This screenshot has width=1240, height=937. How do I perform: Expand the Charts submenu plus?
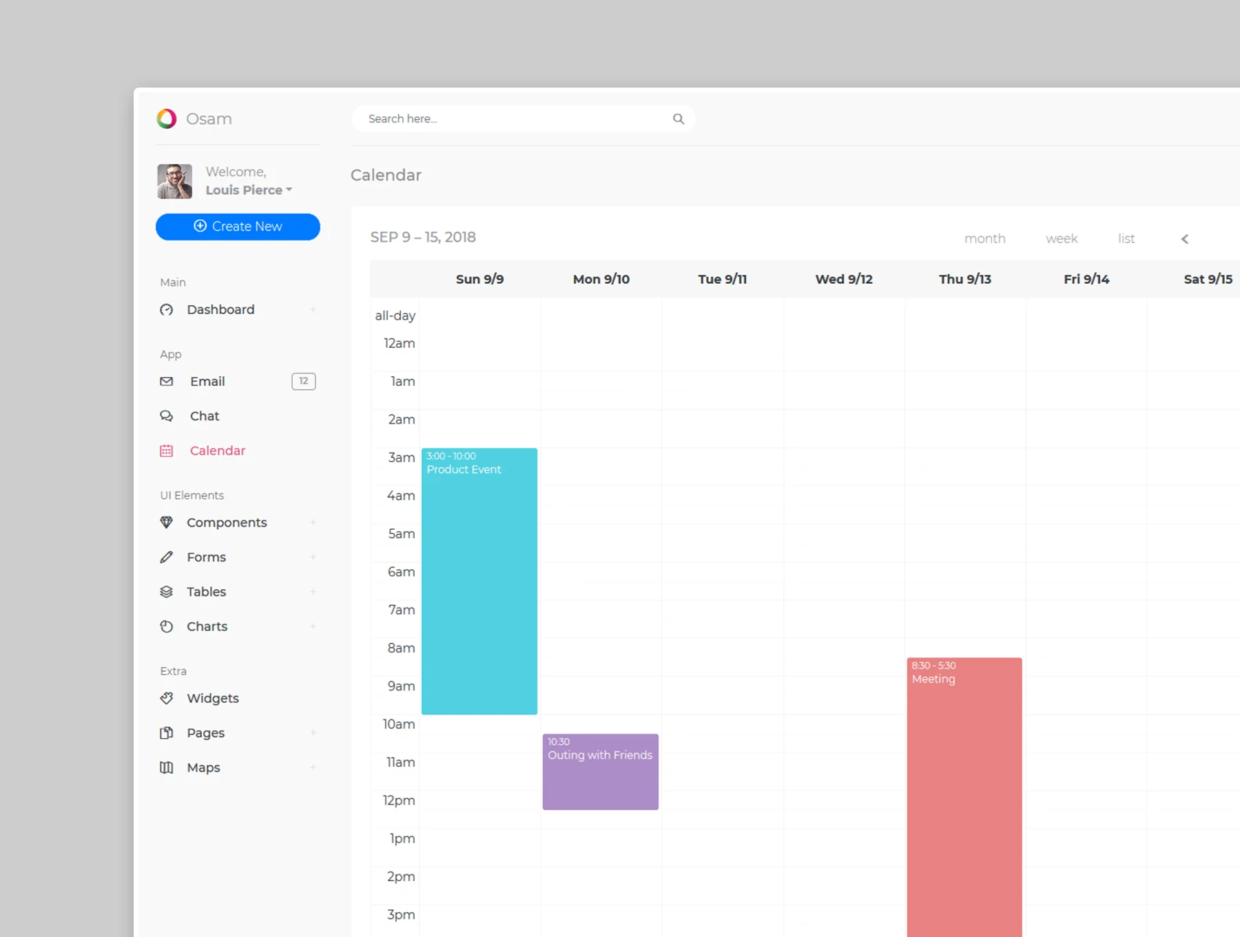313,626
